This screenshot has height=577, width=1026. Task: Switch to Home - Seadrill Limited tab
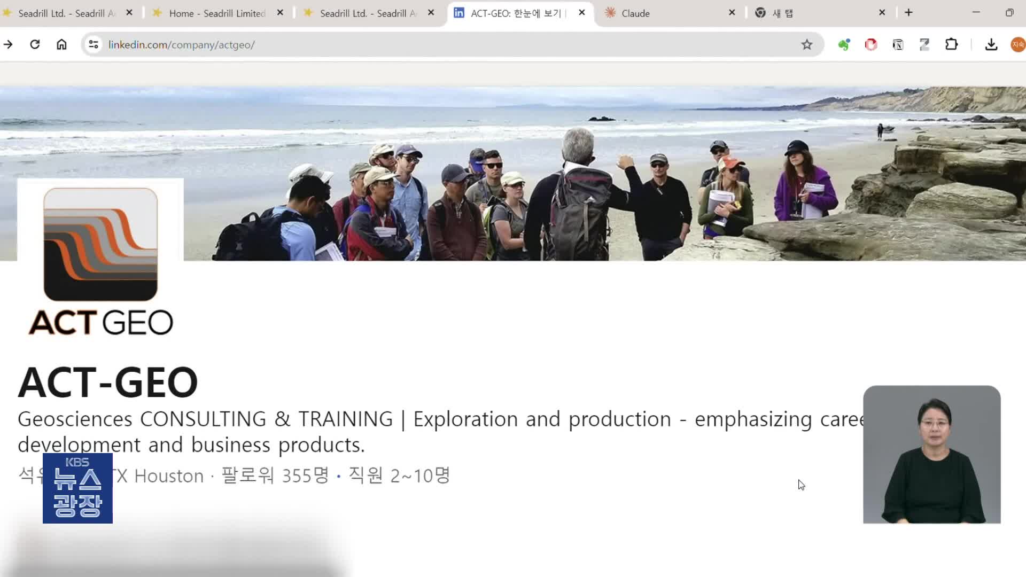coord(217,13)
